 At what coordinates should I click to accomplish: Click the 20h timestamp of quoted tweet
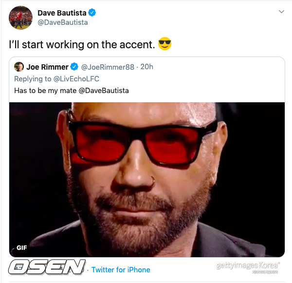click(146, 67)
